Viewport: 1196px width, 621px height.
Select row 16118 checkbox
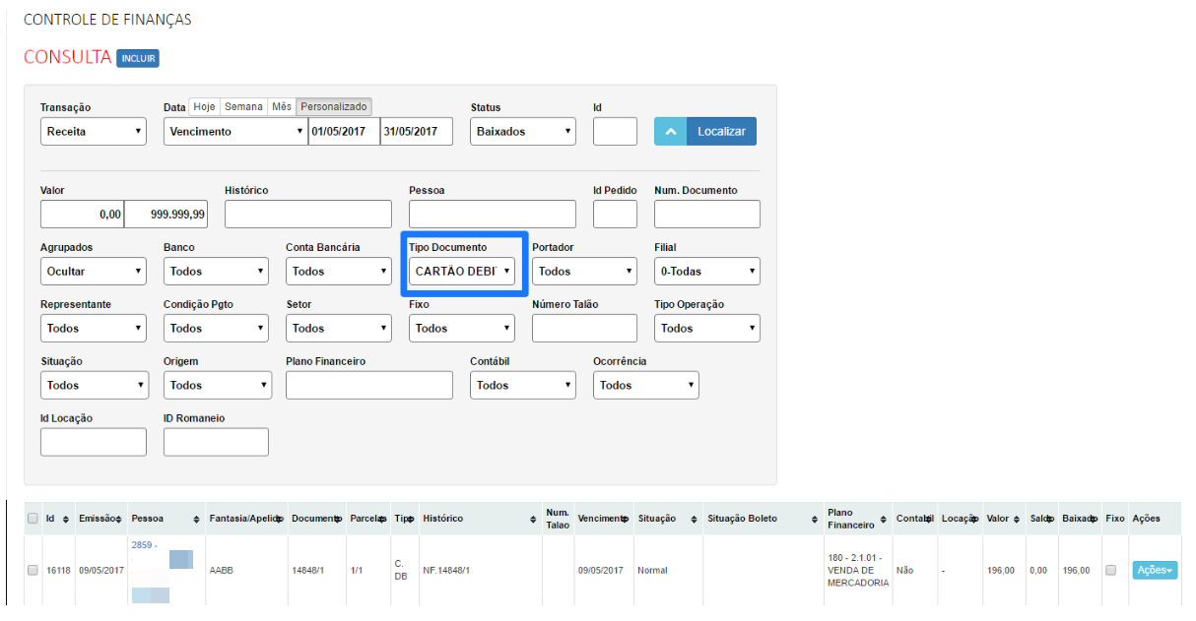(33, 570)
